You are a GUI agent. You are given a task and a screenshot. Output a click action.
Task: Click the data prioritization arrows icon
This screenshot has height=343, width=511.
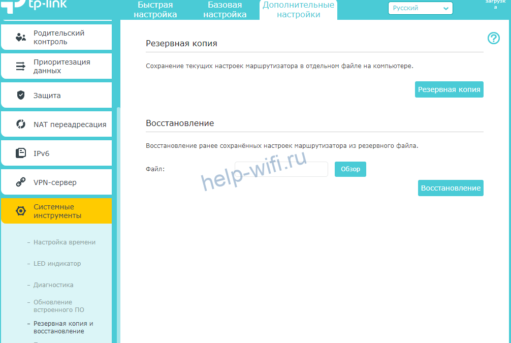pos(21,66)
